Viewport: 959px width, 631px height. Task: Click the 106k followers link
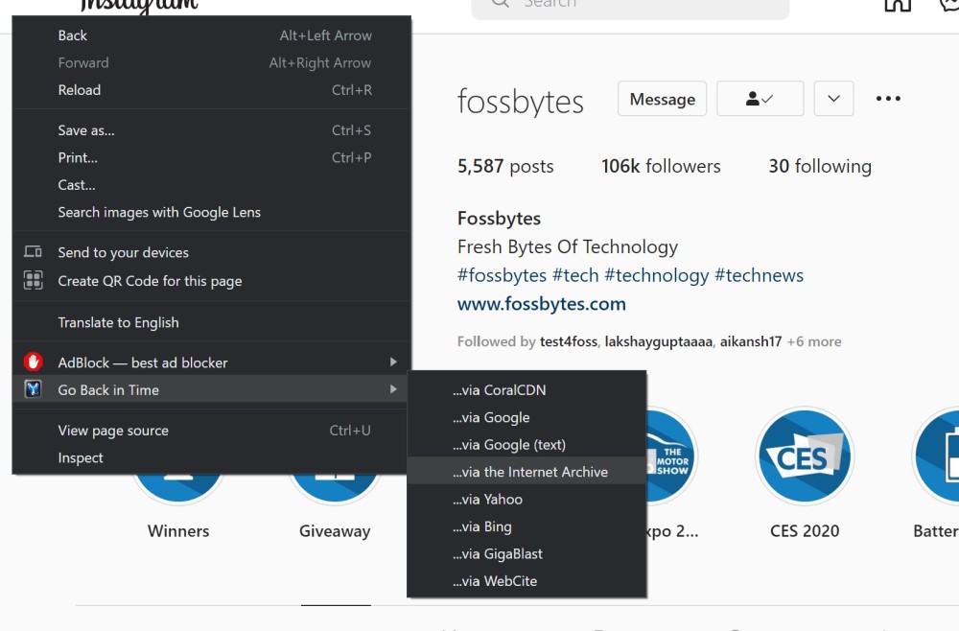661,165
